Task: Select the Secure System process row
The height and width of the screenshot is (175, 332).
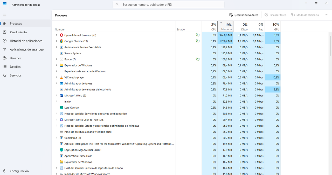Action: tap(166, 53)
